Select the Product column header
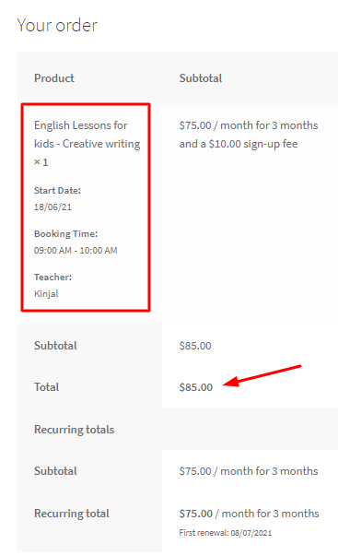Screen dimensions: 338x556 54,78
